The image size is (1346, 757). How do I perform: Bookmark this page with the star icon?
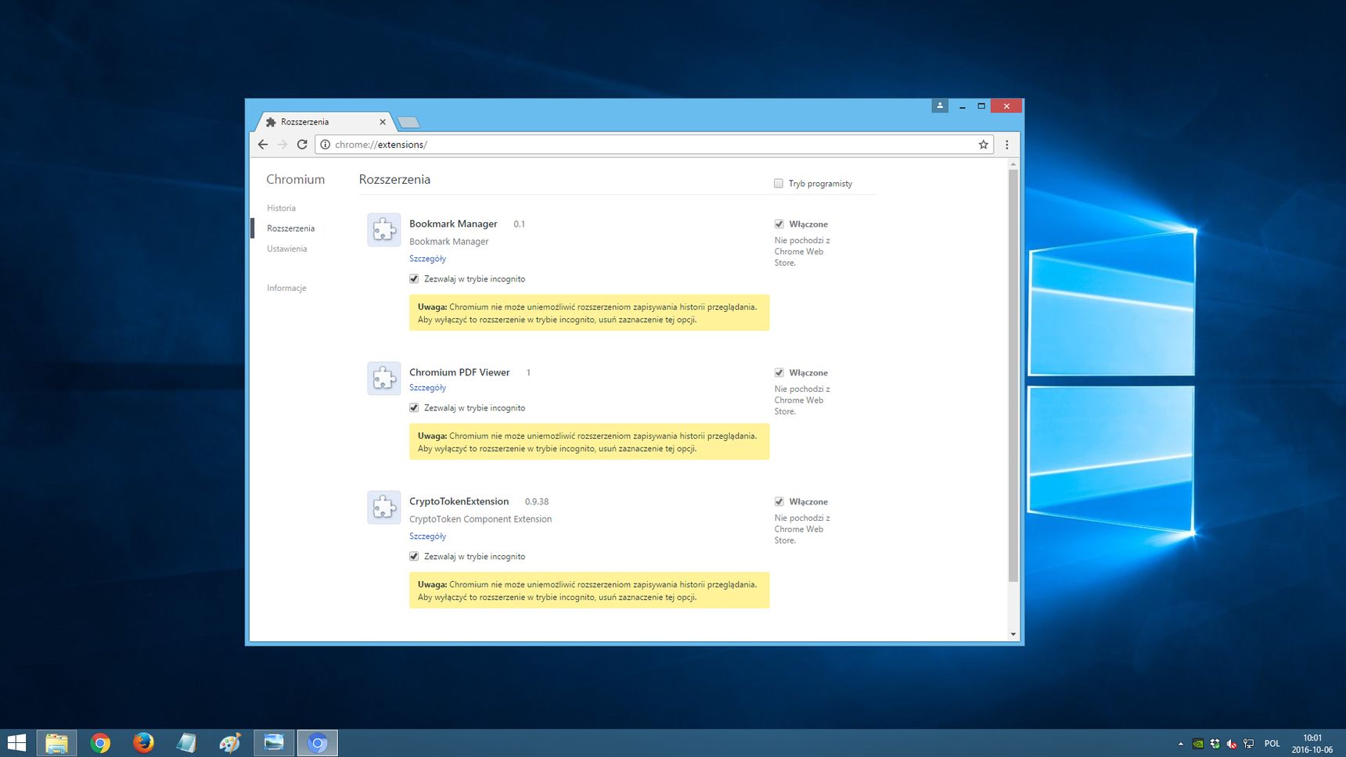[983, 145]
